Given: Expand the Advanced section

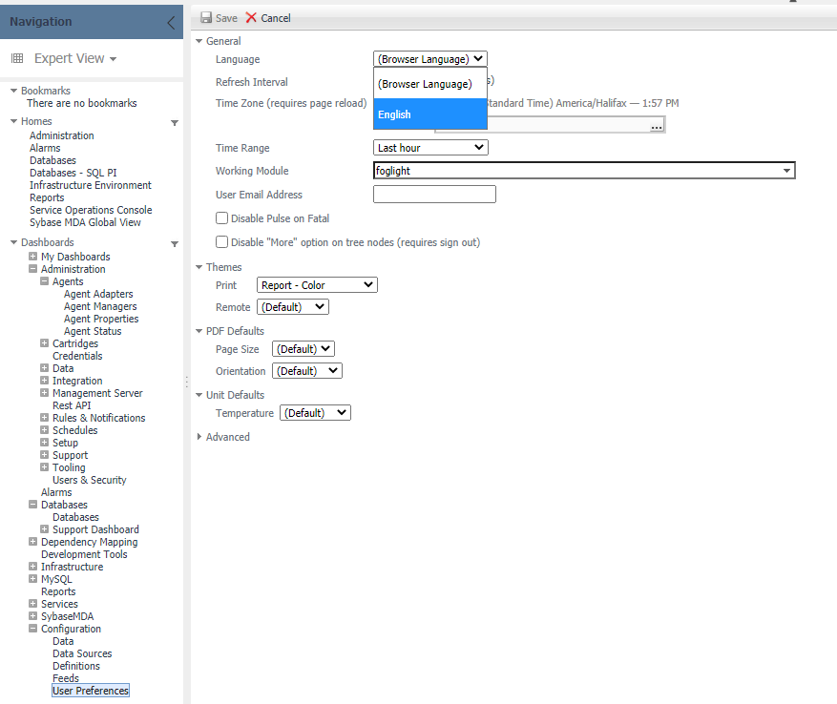Looking at the screenshot, I should (199, 436).
